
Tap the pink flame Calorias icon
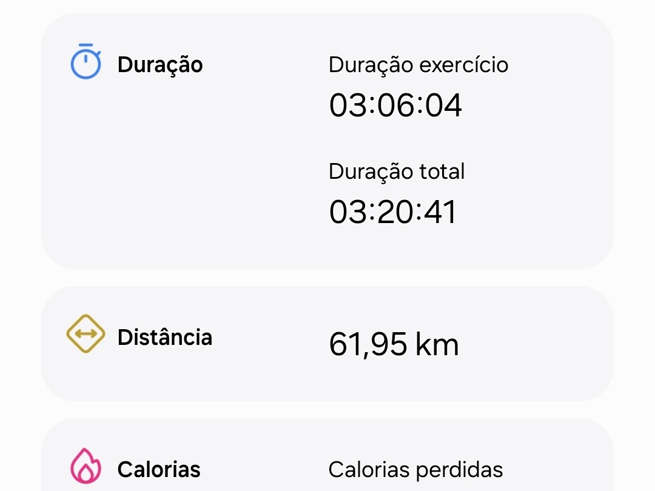(86, 466)
